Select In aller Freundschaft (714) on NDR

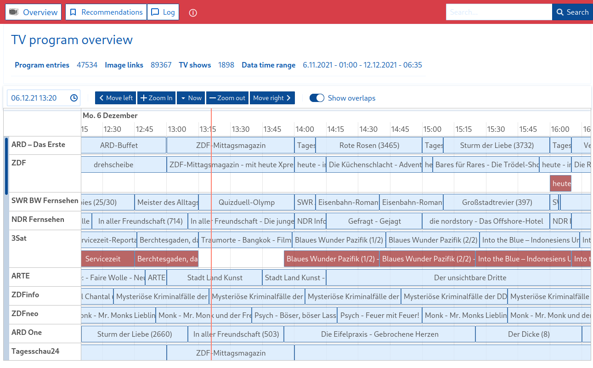(140, 221)
